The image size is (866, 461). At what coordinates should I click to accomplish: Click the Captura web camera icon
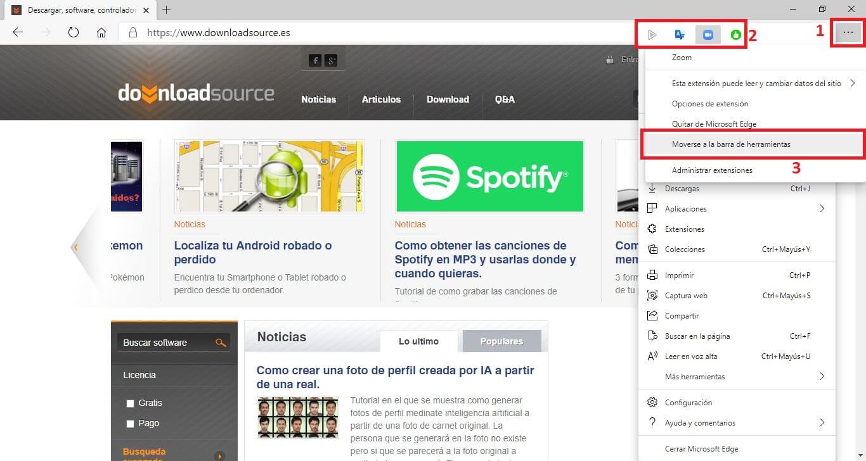[x=652, y=296]
